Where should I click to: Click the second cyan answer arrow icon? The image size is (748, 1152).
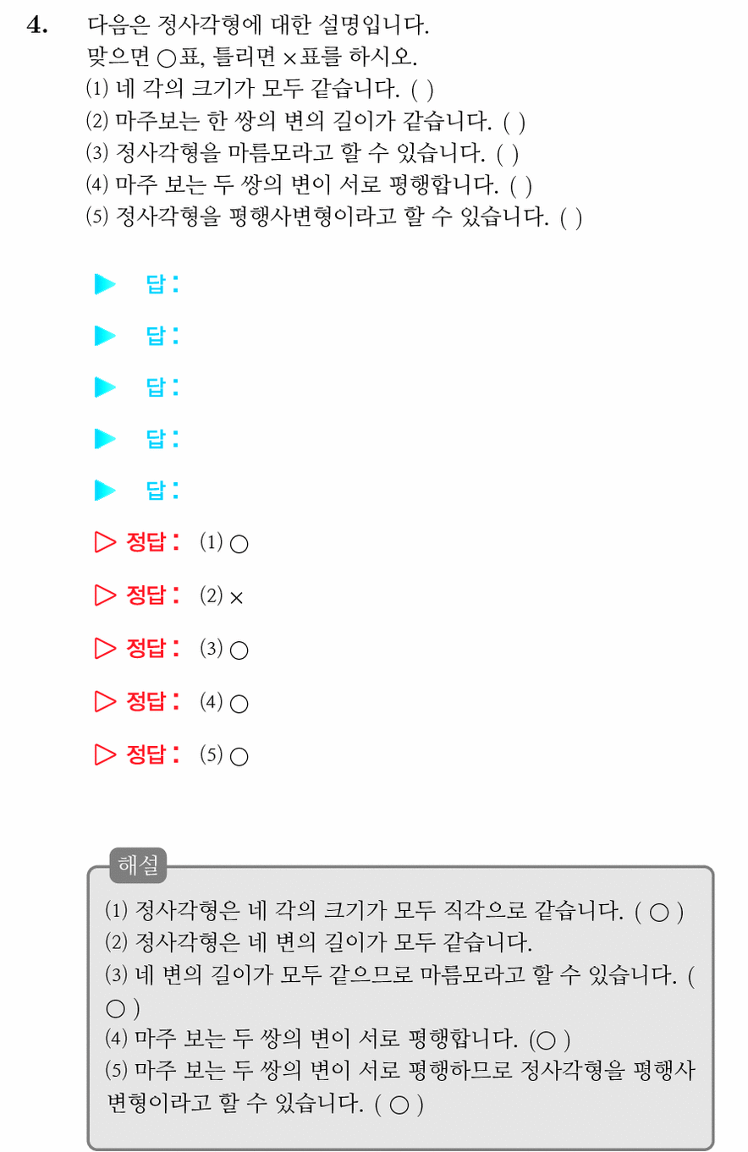(x=105, y=336)
